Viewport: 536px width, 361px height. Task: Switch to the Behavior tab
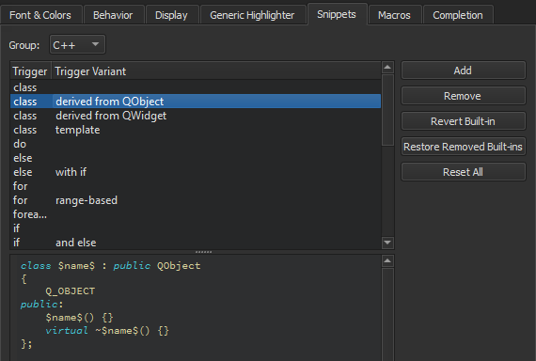[113, 15]
